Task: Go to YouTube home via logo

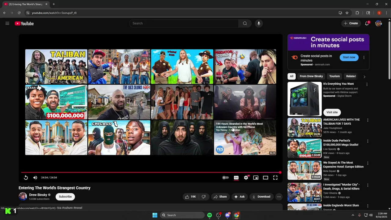Action: pos(24,24)
